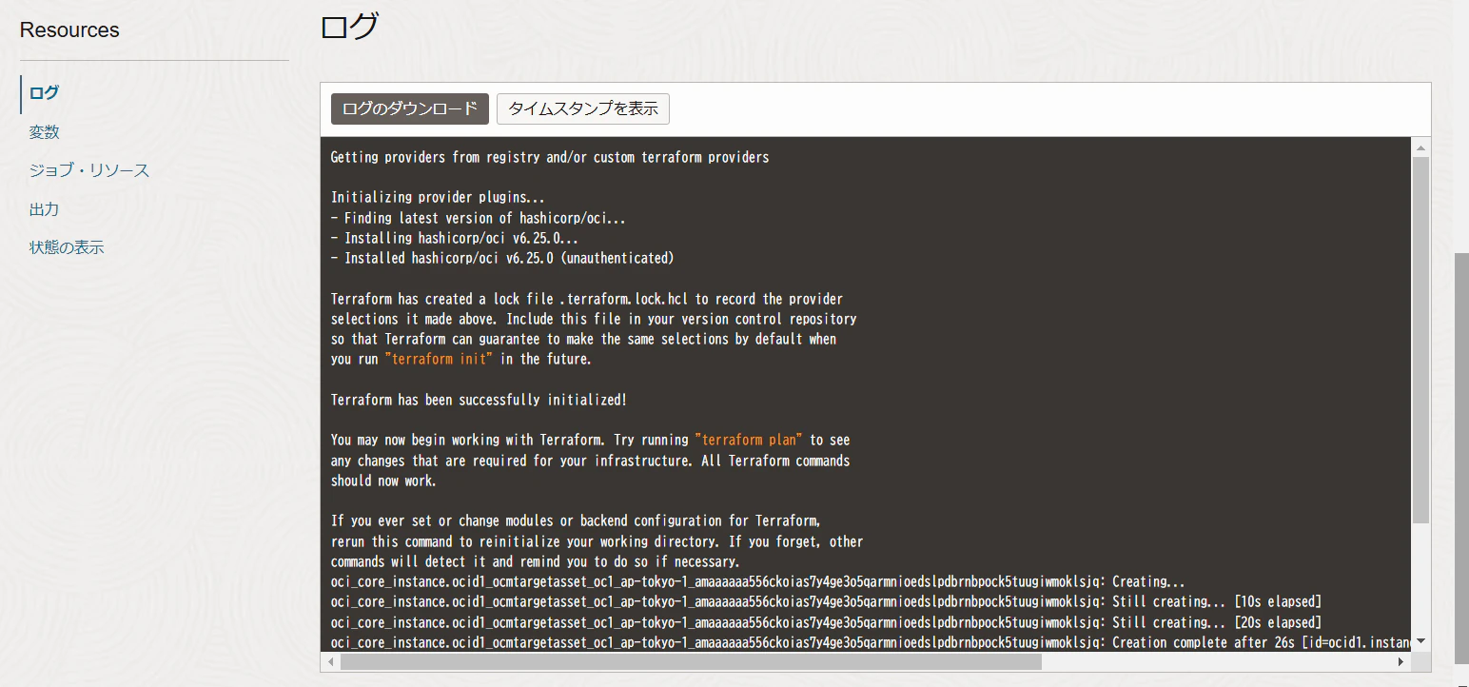Click the log horizontal scroll-left arrow
The width and height of the screenshot is (1469, 687).
331,661
